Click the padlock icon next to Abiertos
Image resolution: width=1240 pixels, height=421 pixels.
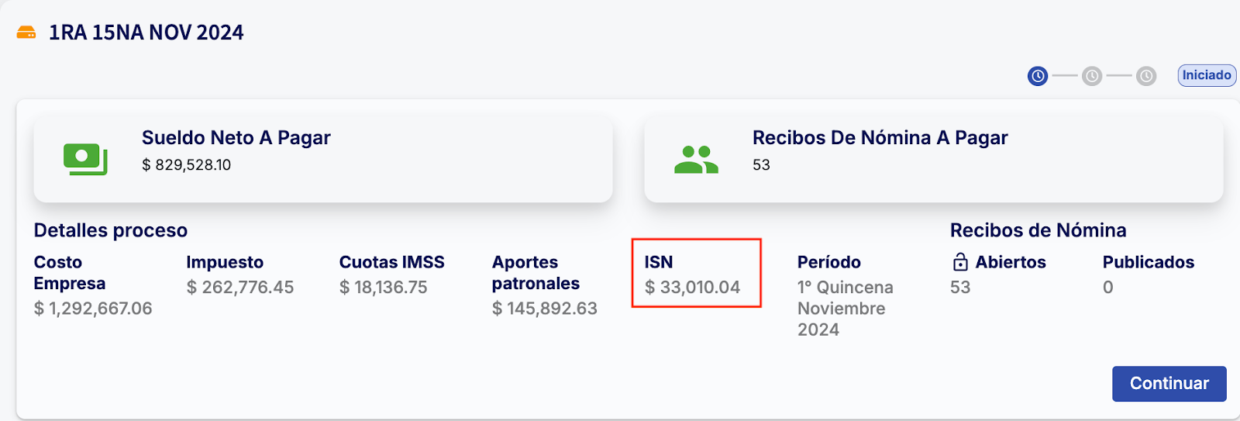960,262
